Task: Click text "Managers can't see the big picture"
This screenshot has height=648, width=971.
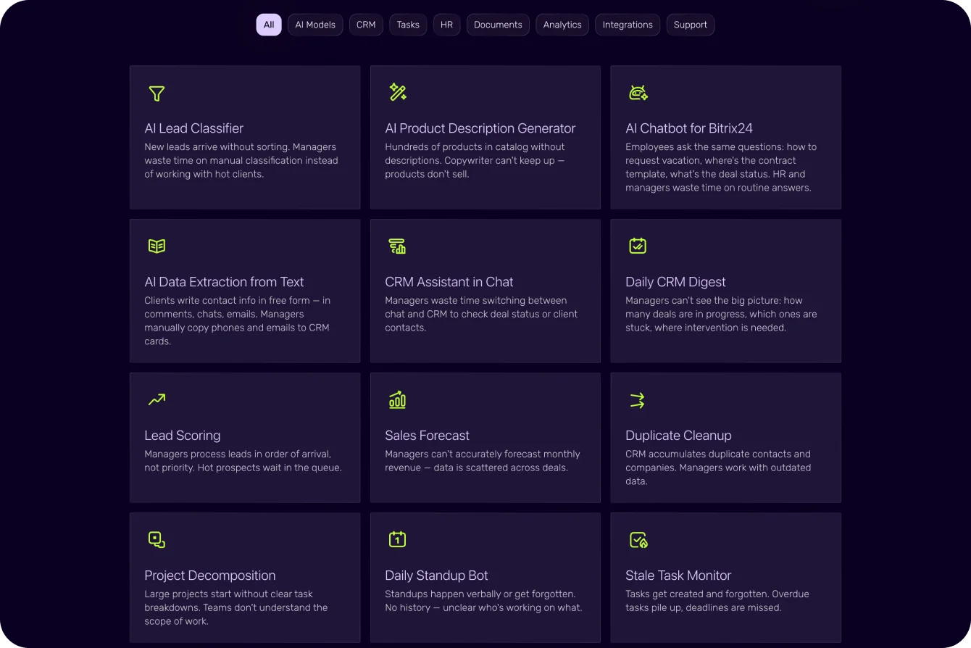Action: [704, 301]
